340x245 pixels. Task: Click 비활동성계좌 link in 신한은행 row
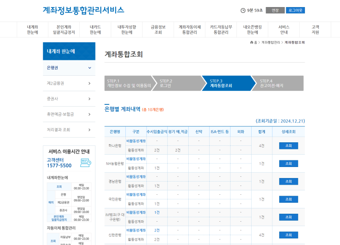tap(136, 230)
